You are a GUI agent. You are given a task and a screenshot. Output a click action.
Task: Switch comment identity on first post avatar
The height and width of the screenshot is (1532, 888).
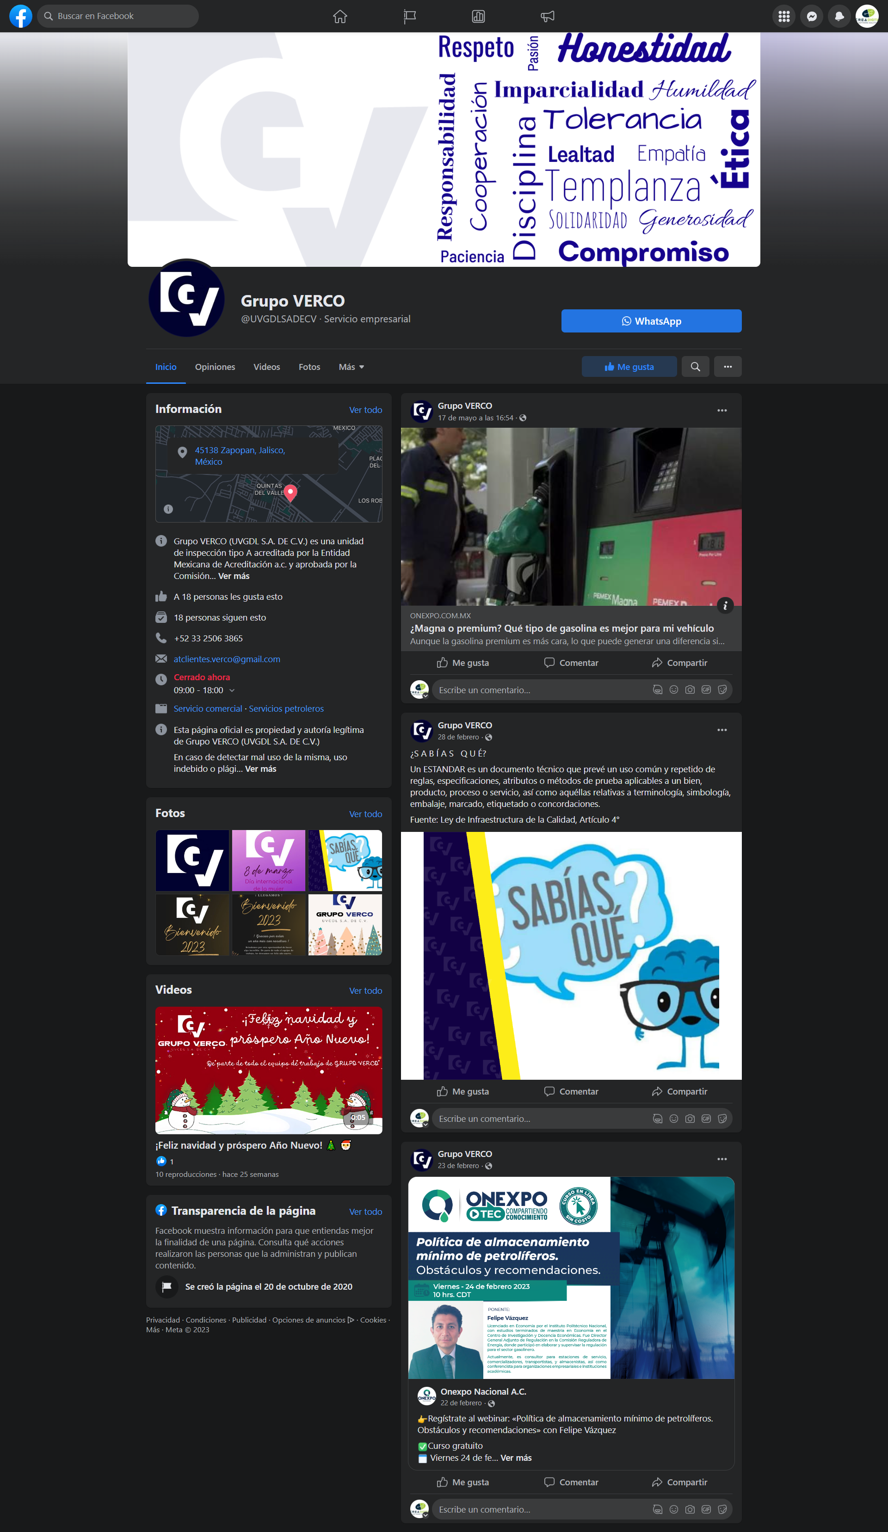(x=419, y=690)
